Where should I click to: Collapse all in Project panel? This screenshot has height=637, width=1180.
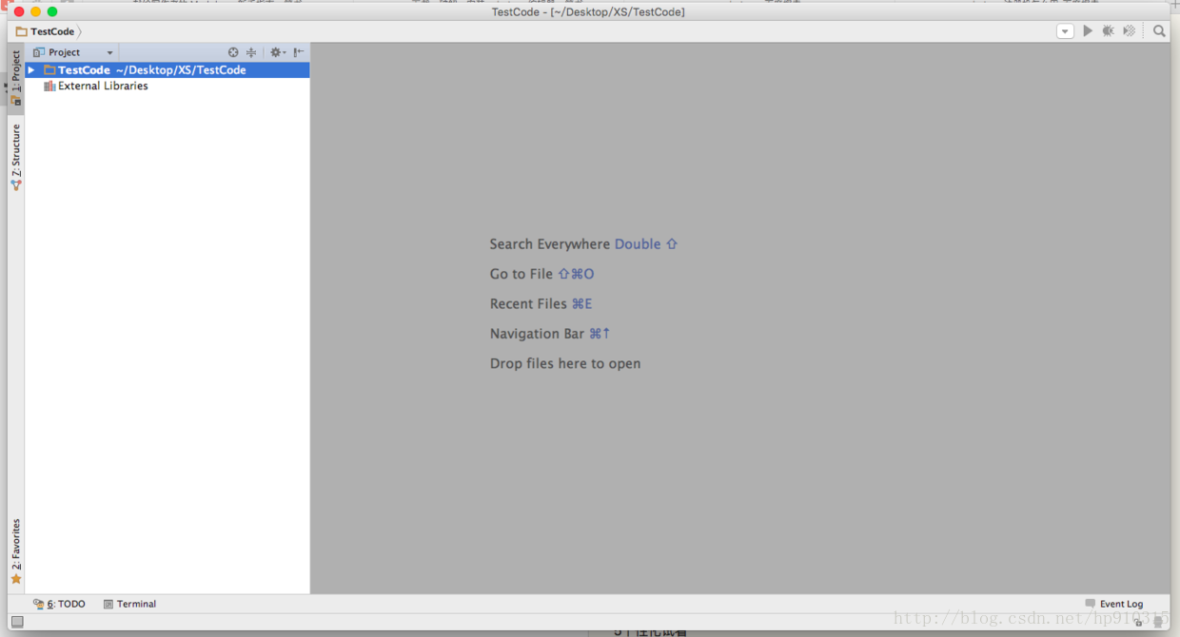(251, 52)
